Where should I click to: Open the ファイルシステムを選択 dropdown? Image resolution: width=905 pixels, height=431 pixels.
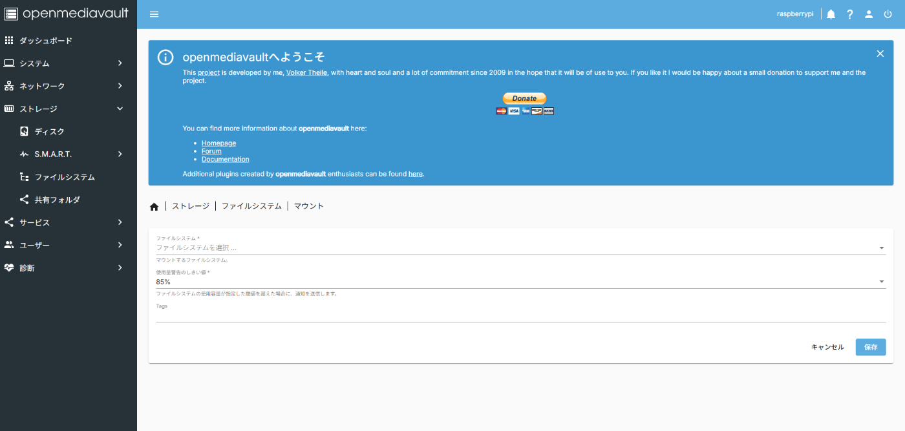tap(521, 247)
